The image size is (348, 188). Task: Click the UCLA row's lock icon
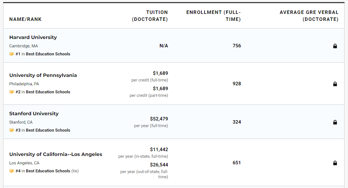pos(335,163)
